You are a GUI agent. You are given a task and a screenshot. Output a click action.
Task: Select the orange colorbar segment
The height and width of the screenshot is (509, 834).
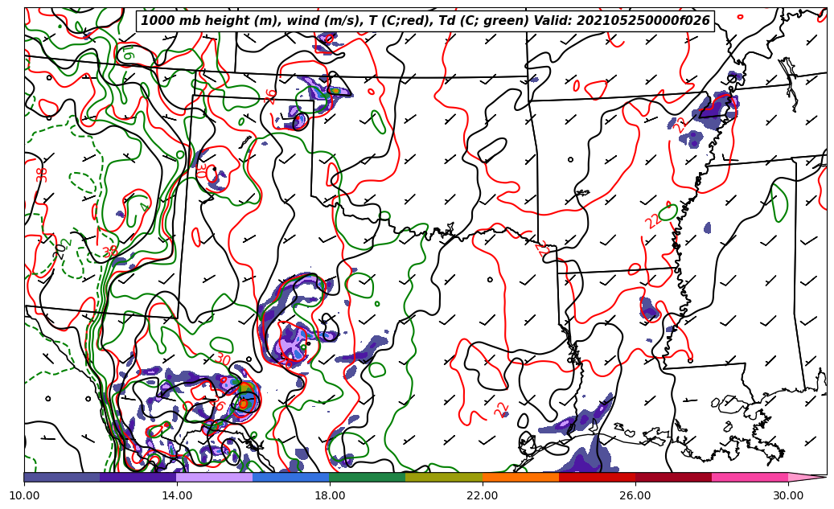point(520,477)
